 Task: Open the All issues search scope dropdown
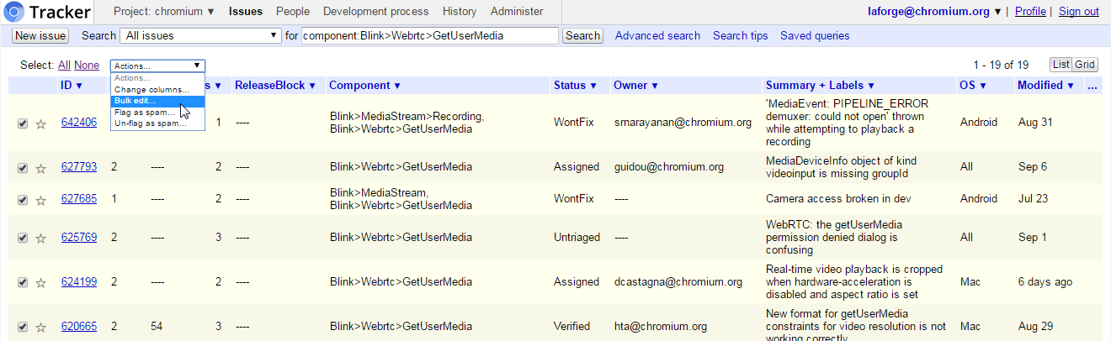tap(200, 35)
